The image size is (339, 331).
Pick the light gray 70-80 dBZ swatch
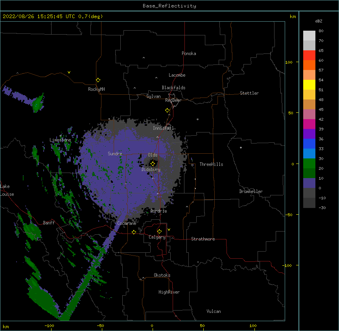(309, 36)
